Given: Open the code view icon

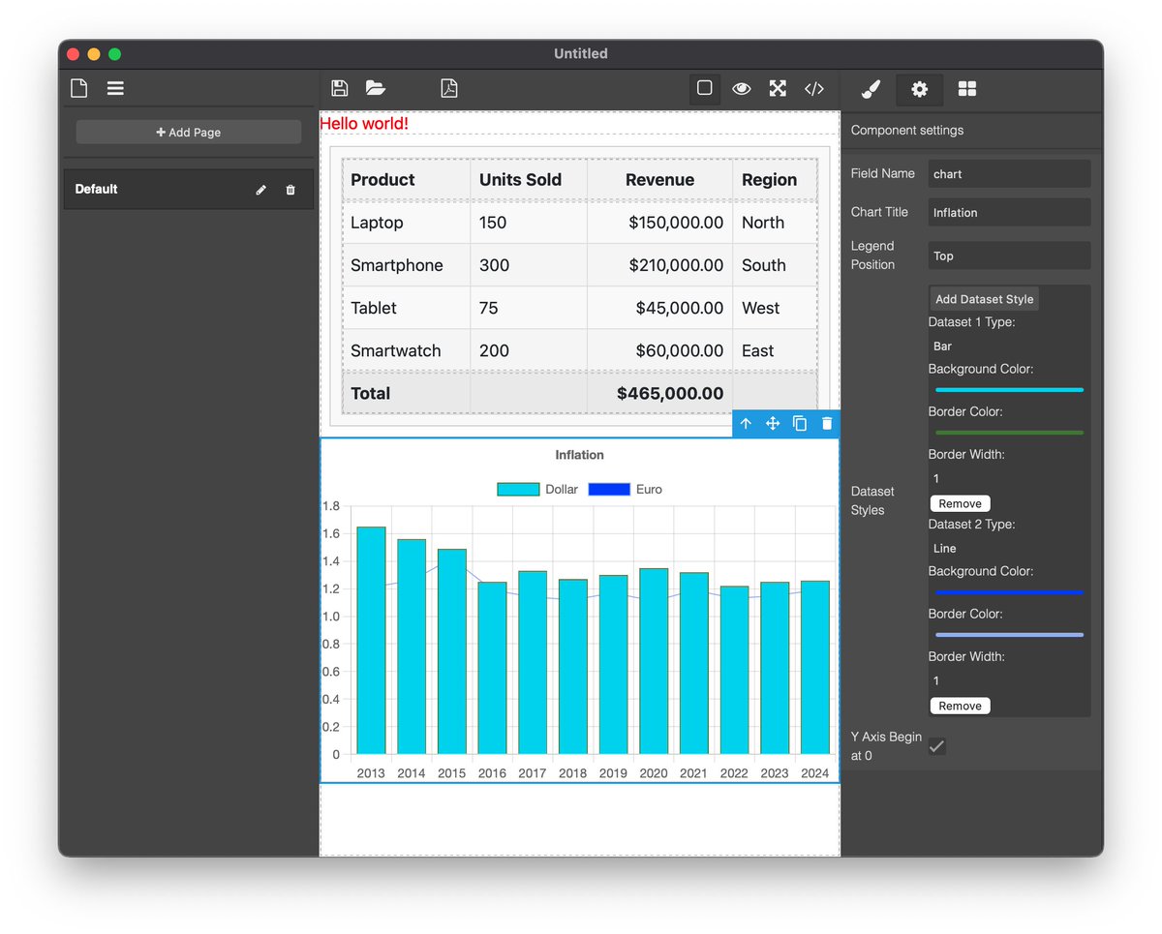Looking at the screenshot, I should [x=814, y=88].
